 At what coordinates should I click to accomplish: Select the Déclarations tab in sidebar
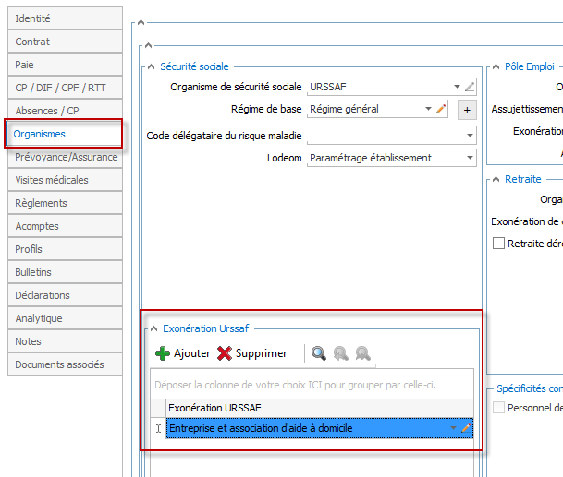65,295
